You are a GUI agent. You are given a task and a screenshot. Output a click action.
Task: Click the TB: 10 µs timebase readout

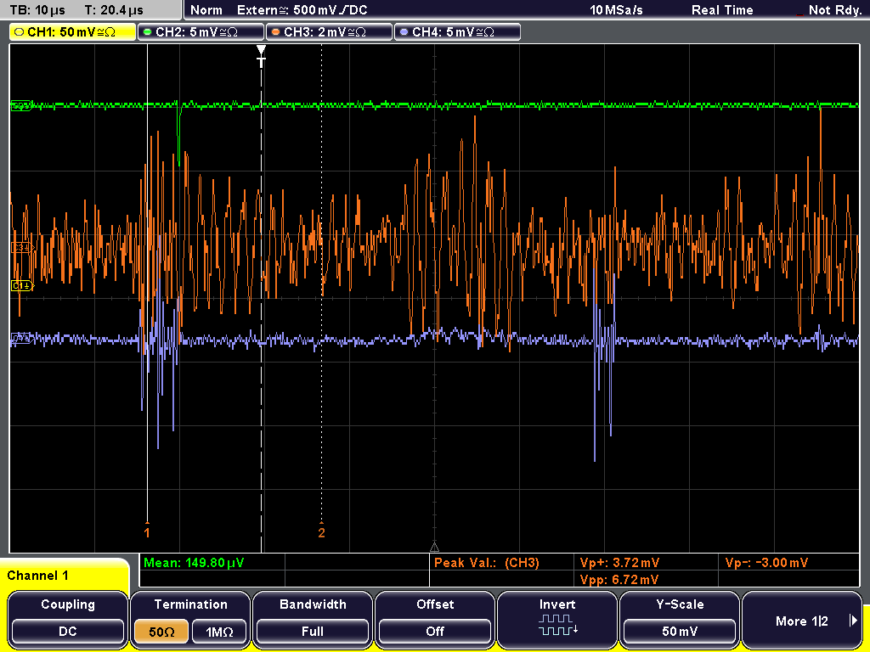[37, 10]
